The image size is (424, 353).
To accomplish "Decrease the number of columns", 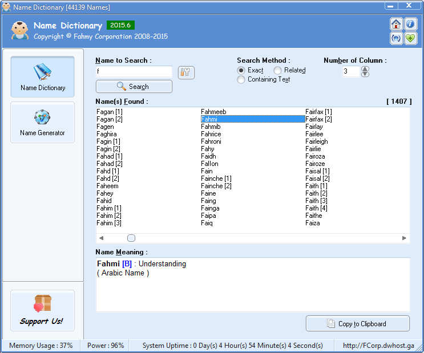I will [x=365, y=74].
